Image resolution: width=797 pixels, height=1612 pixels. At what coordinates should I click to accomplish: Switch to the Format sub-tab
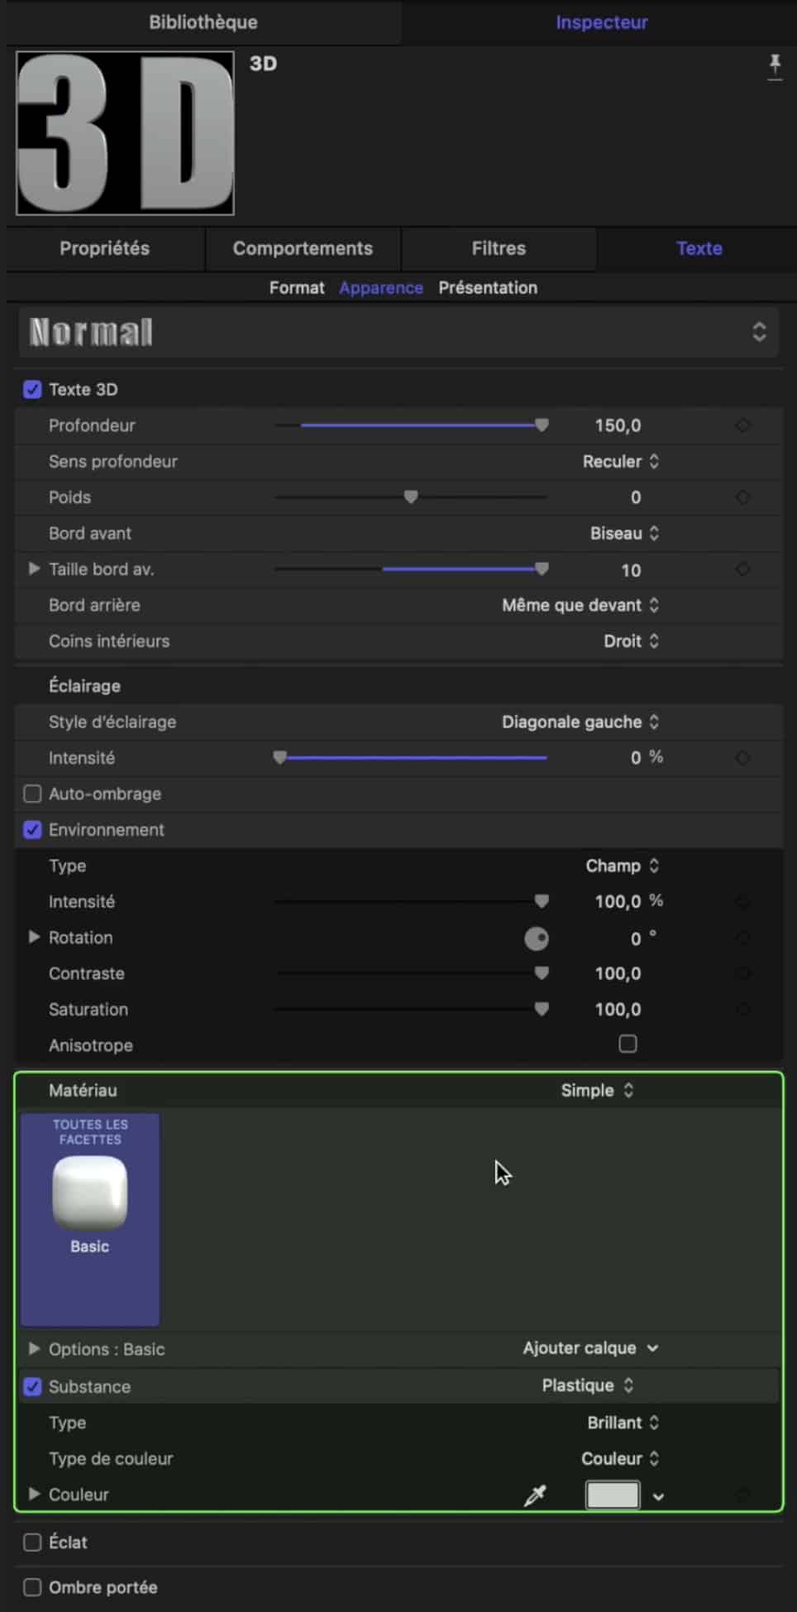(297, 288)
